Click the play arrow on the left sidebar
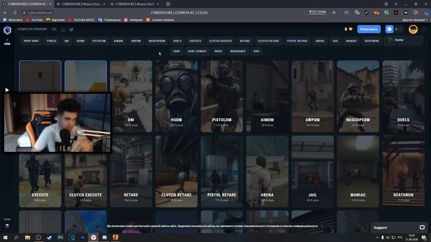Image resolution: width=431 pixels, height=242 pixels. (7, 89)
